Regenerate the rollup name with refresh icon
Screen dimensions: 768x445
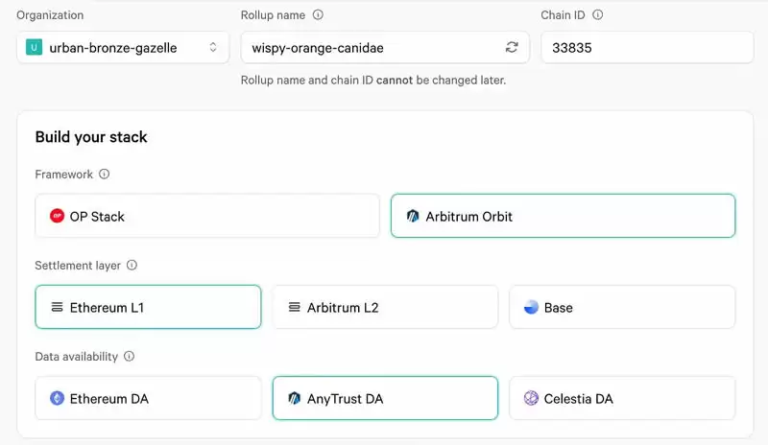[x=512, y=47]
